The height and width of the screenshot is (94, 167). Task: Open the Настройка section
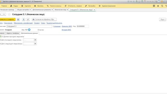pyautogui.click(x=90, y=6)
